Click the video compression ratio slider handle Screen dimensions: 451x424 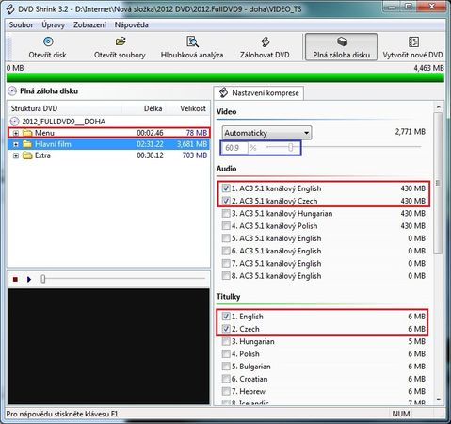[x=291, y=147]
